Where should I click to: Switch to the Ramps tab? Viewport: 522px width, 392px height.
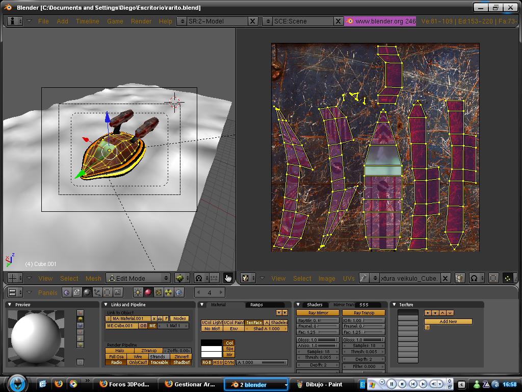tap(256, 305)
